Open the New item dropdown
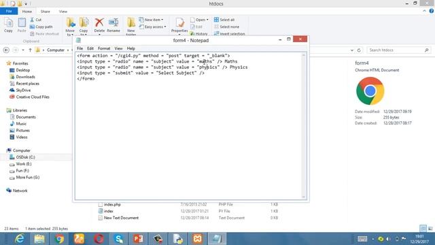Viewport: 435px width, 245px height. tap(151, 20)
